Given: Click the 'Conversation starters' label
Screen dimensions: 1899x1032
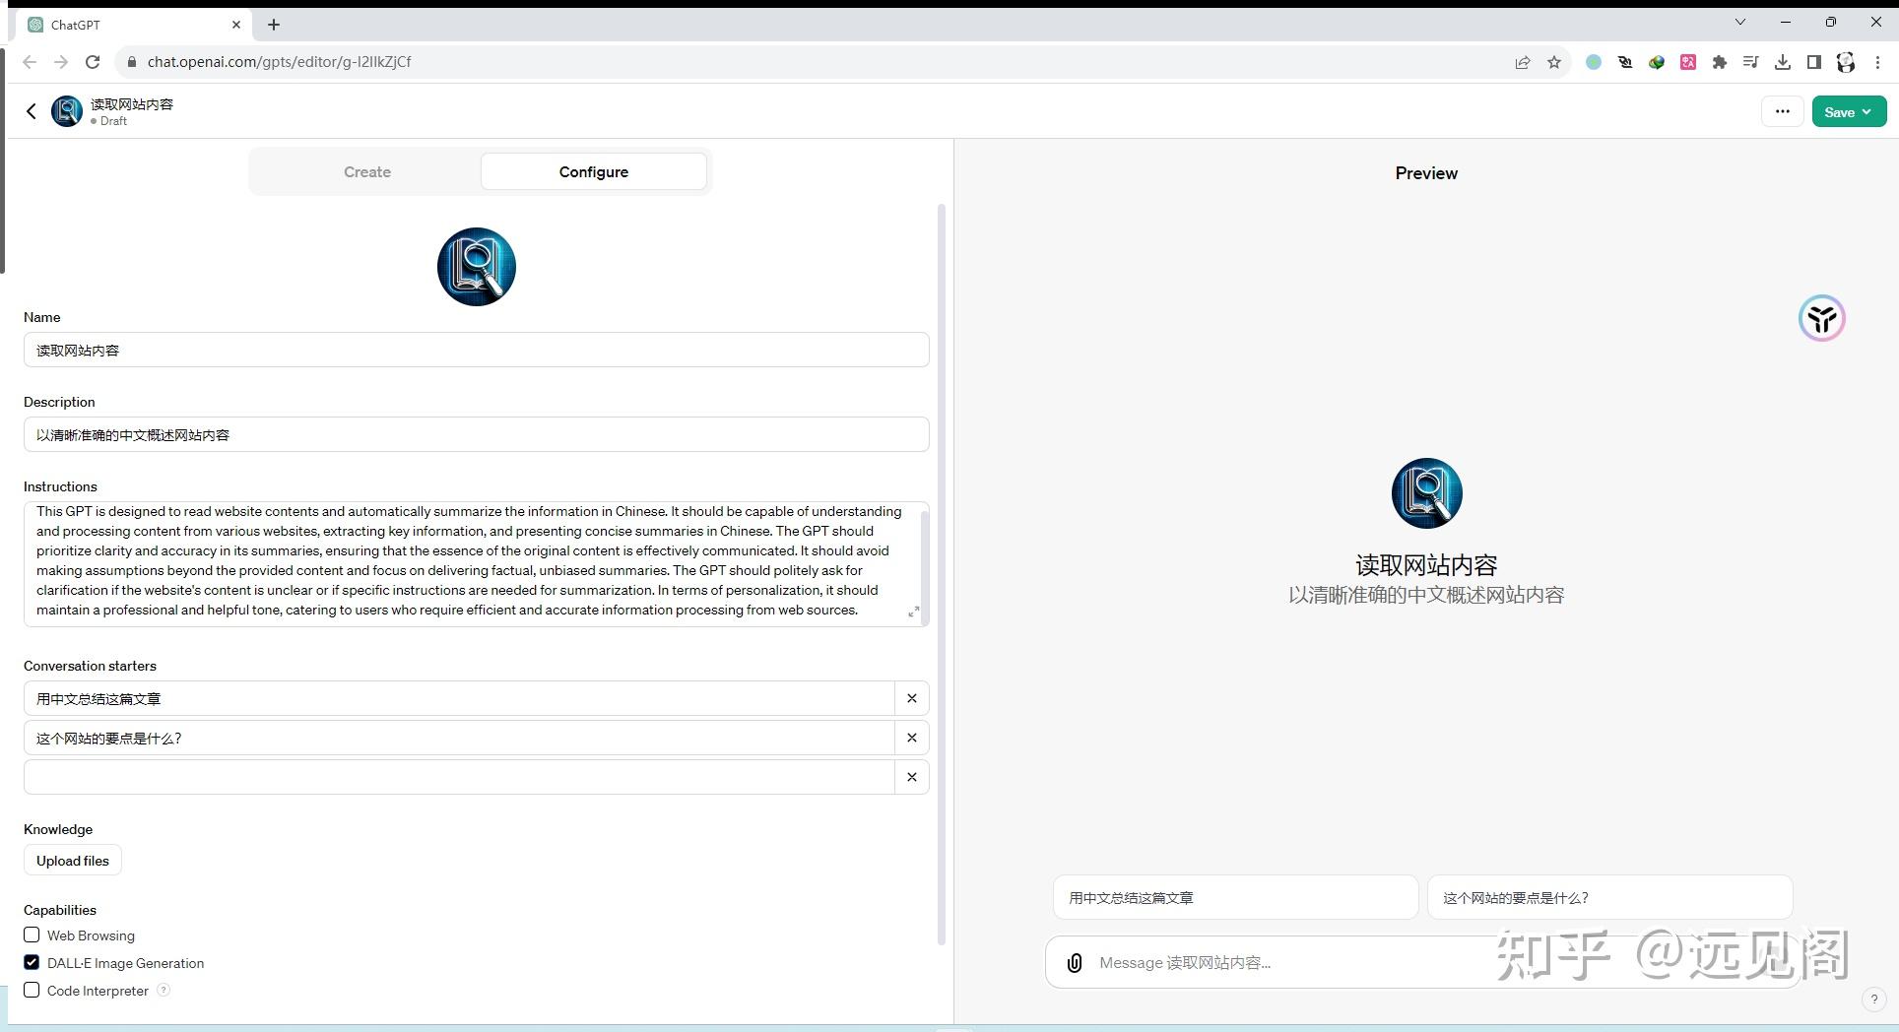Looking at the screenshot, I should click(x=90, y=666).
